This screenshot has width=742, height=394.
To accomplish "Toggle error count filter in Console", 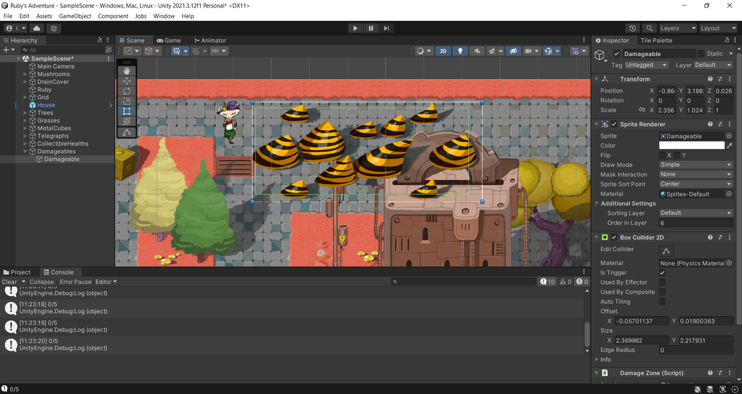I will pos(582,282).
